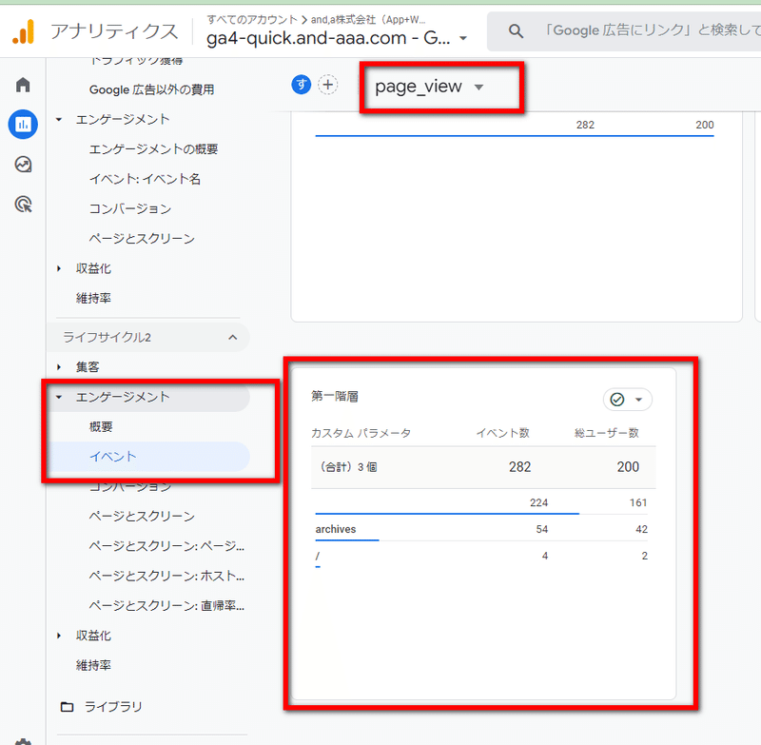Open the Explore icon in sidebar
Viewport: 761px width, 745px height.
[23, 165]
